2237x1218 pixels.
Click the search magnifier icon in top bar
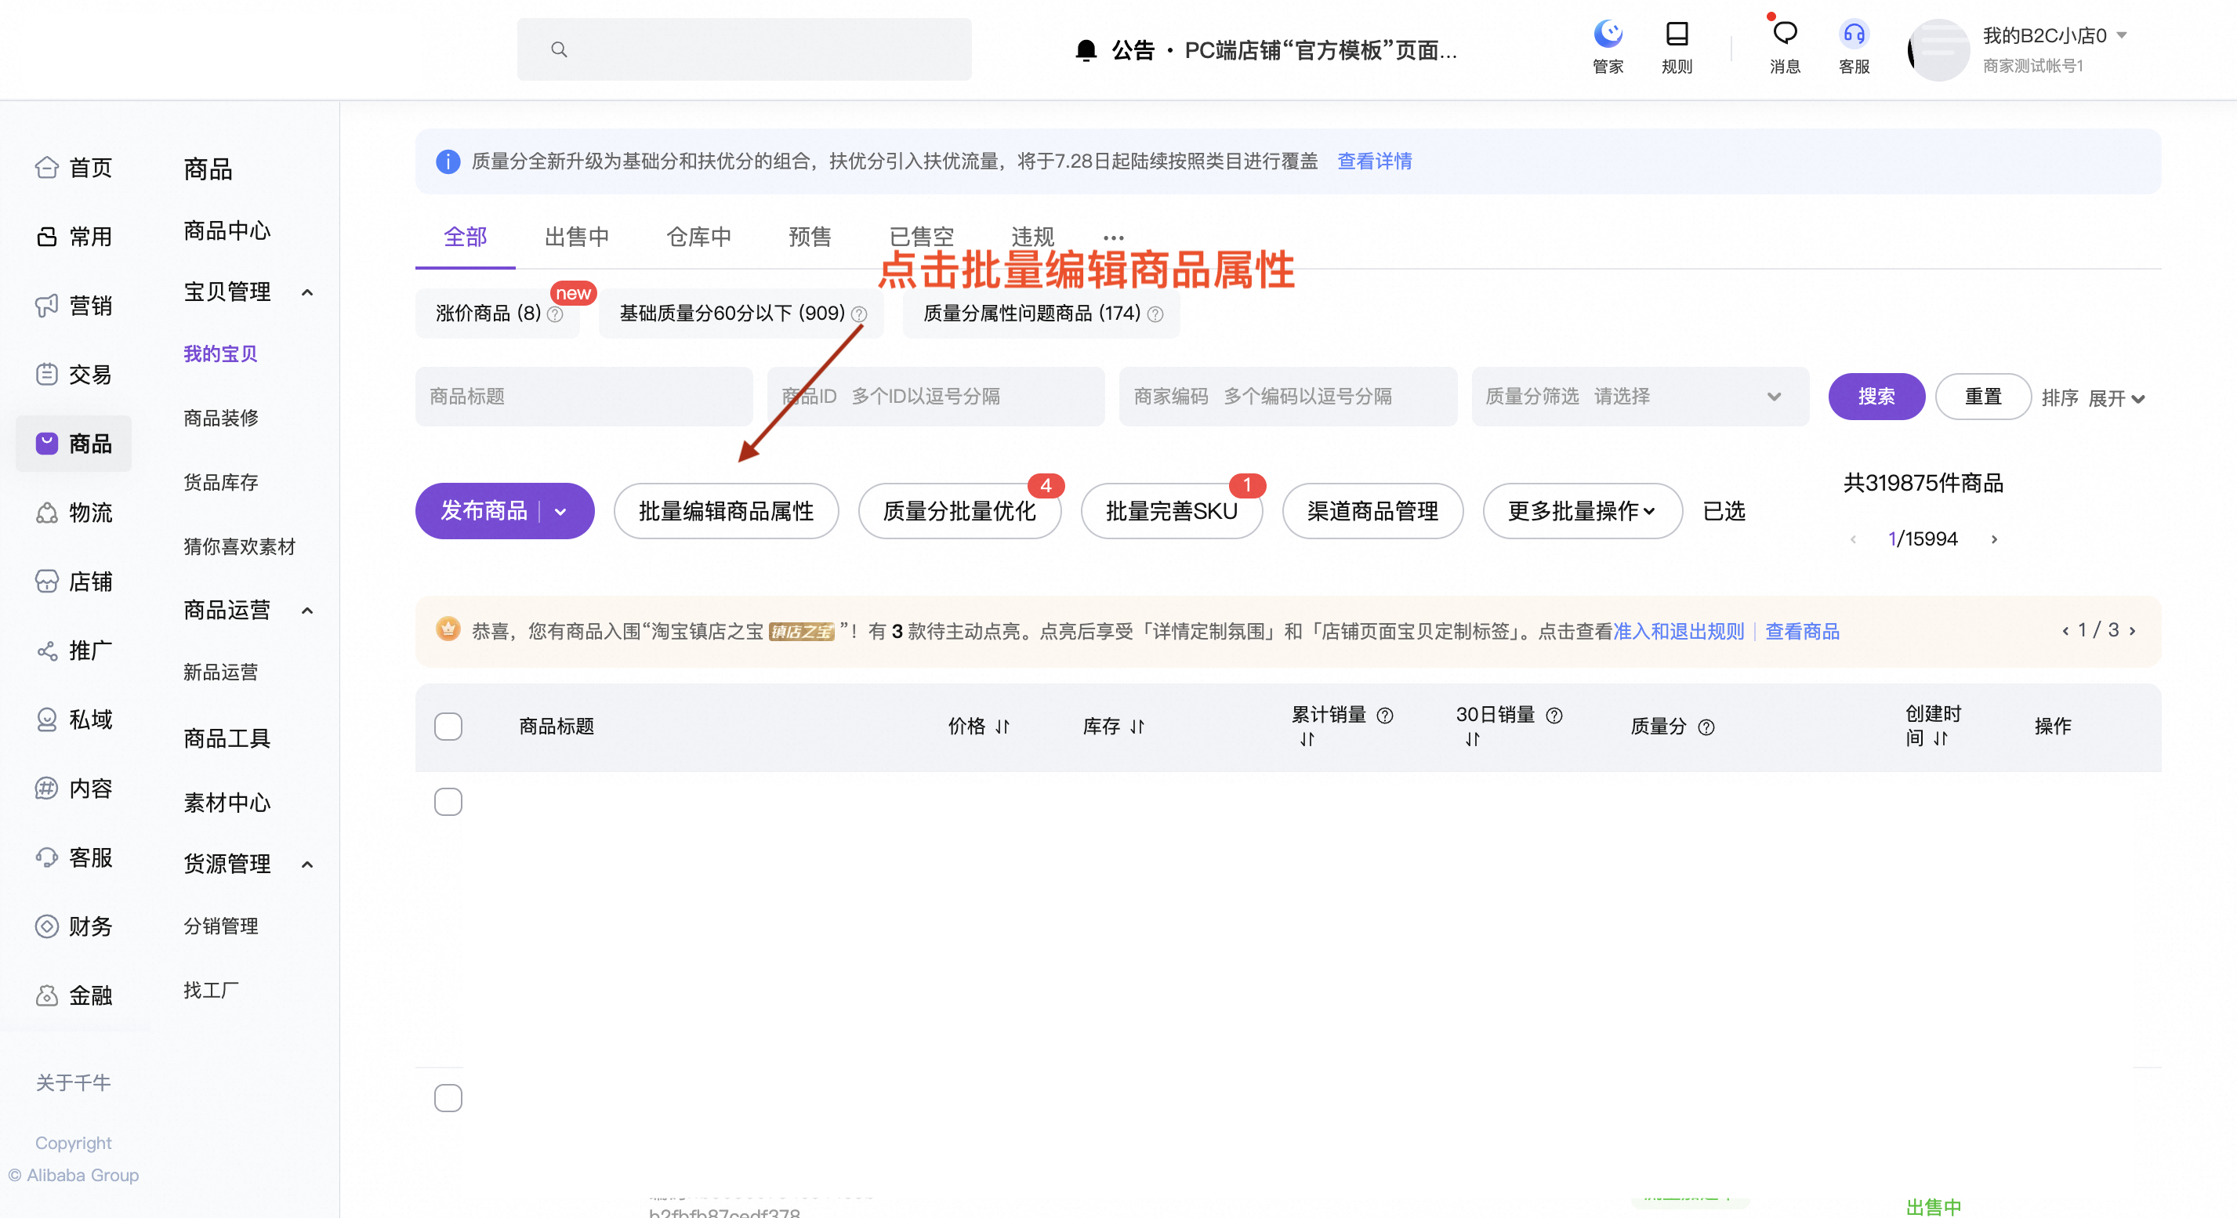point(560,49)
